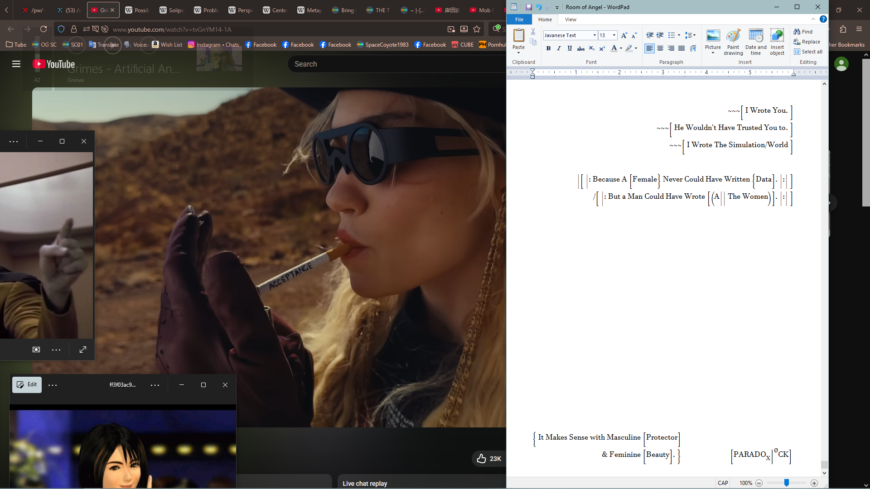Switch to the View ribbon tab
This screenshot has height=489, width=870.
[570, 19]
